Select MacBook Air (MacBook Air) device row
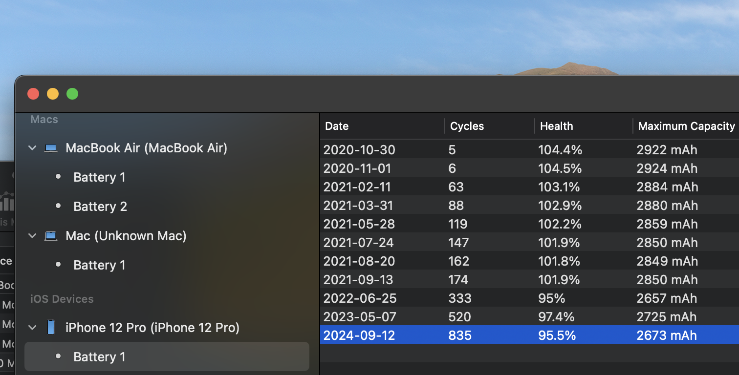This screenshot has height=375, width=739. tap(167, 148)
